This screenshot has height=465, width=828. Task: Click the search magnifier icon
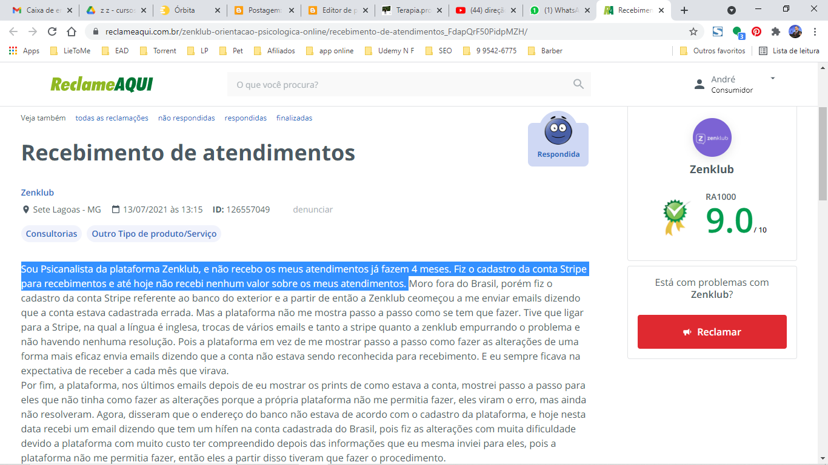pyautogui.click(x=578, y=84)
